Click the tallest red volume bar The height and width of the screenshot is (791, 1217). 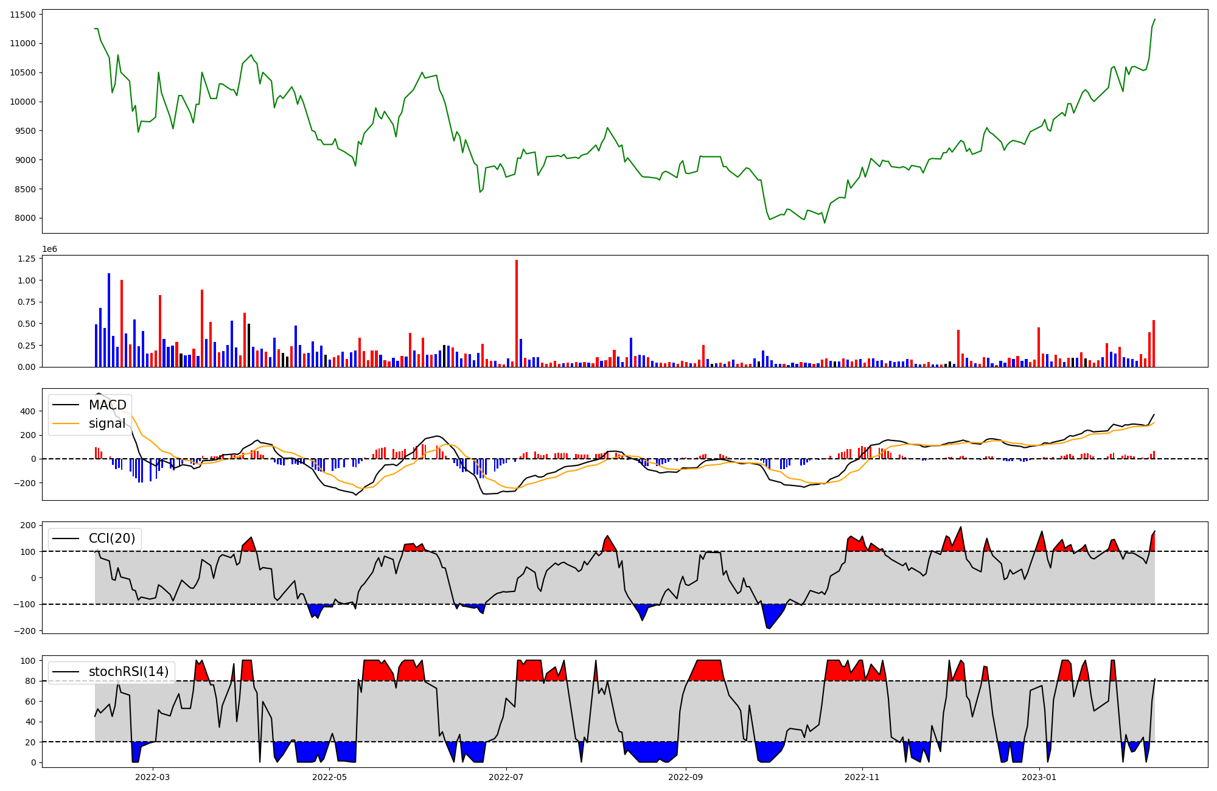pyautogui.click(x=517, y=313)
